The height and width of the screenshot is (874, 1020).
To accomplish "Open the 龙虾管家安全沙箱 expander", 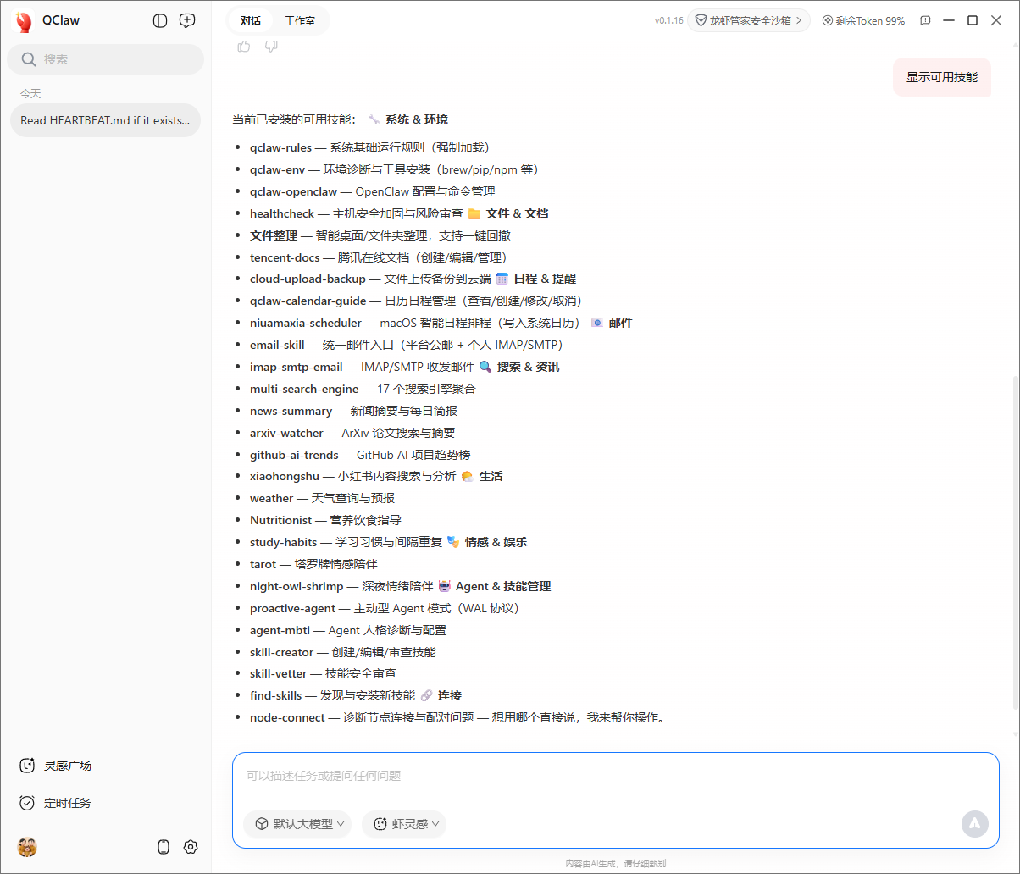I will (x=748, y=20).
